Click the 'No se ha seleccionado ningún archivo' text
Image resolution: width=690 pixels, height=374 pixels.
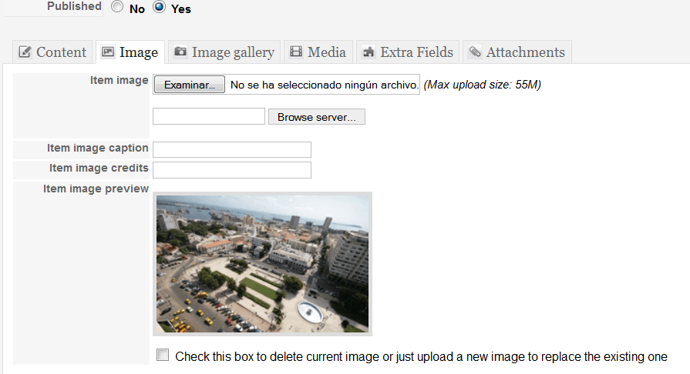pyautogui.click(x=325, y=85)
